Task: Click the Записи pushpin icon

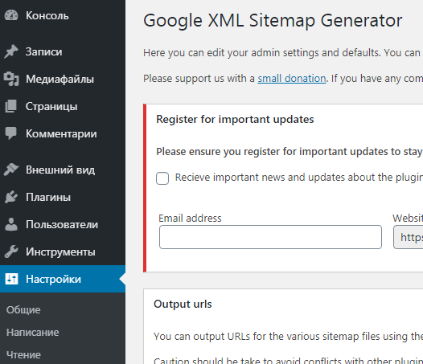Action: tap(11, 51)
